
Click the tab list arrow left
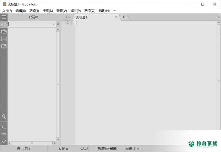[x=66, y=17]
